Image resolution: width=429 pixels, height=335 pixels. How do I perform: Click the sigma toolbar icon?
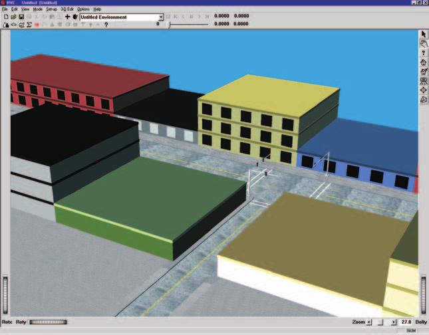click(x=29, y=25)
